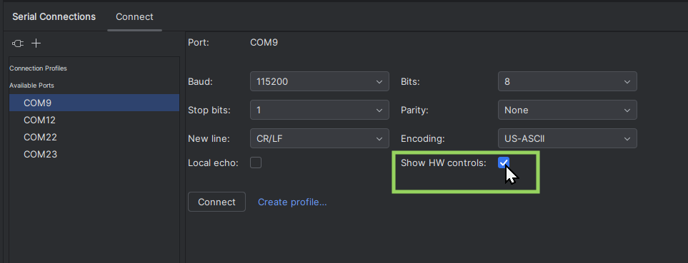This screenshot has height=263, width=688.
Task: Click the Connection Profiles heading
Action: click(x=38, y=68)
